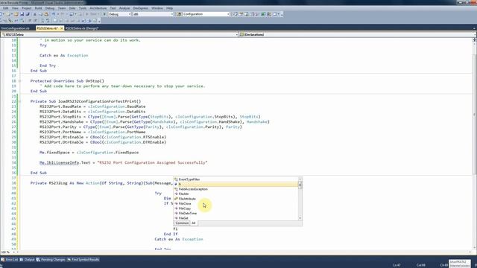Viewport: 477px width, 268px height.
Task: Click IntelliSense list scroll up arrow
Action: [300, 179]
